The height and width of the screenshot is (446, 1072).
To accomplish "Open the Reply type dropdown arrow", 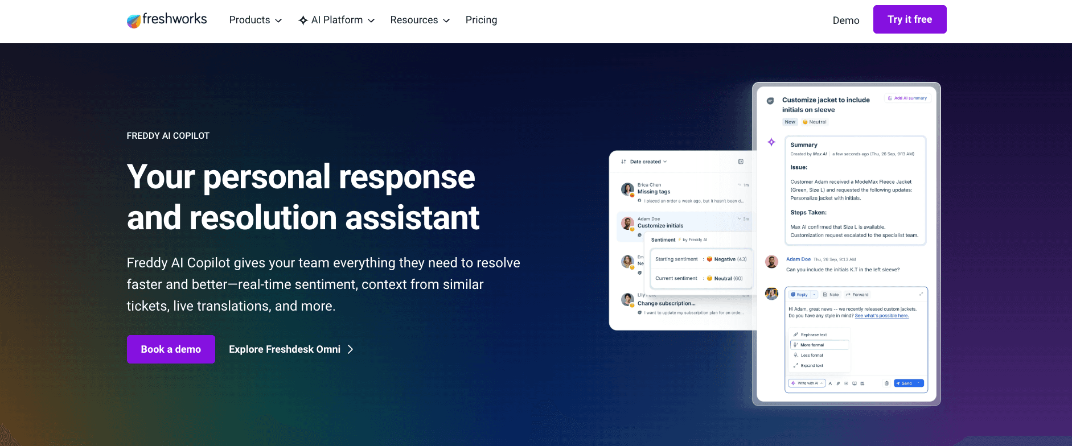I will click(814, 295).
